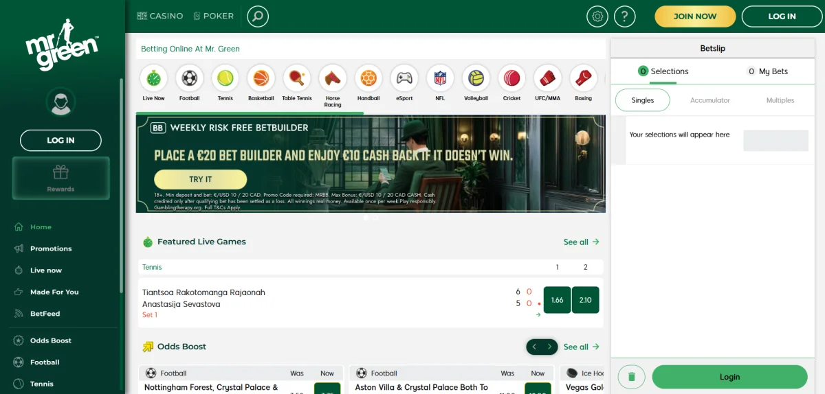
Task: Click TRY IT on the banner
Action: (201, 179)
